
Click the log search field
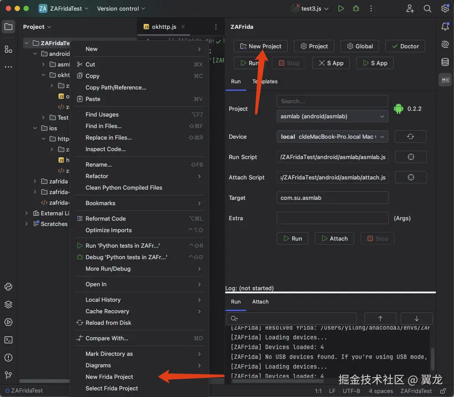pyautogui.click(x=291, y=318)
